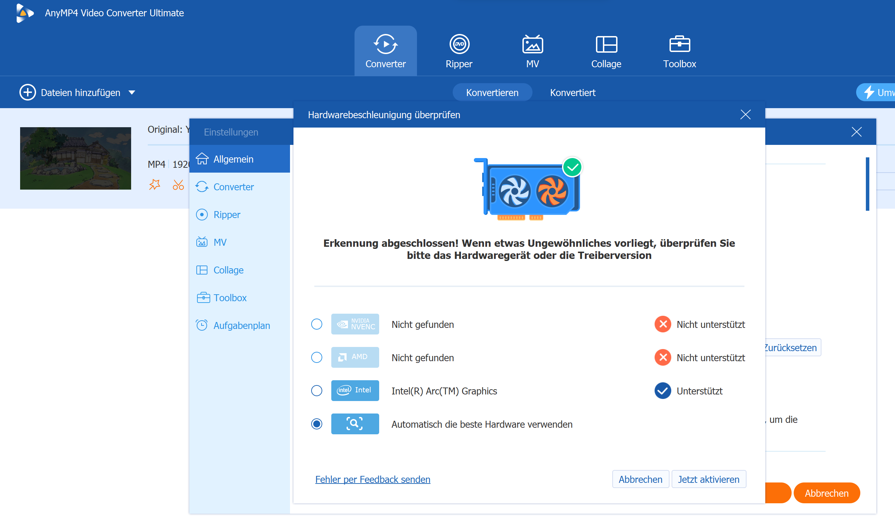
Task: Click the plus icon for Dateien hinzufügen
Action: (27, 92)
